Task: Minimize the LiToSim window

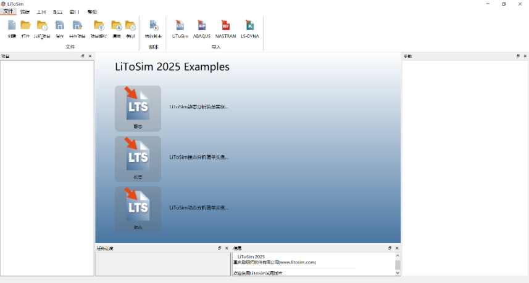Action: pos(488,4)
